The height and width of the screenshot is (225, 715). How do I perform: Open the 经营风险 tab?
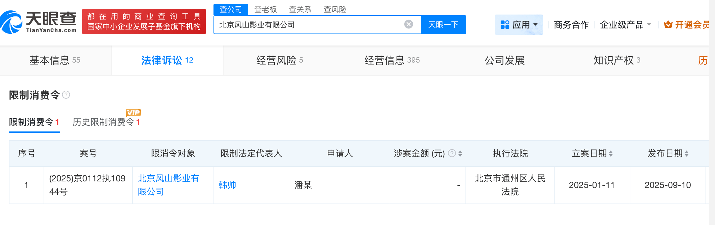[x=279, y=60]
